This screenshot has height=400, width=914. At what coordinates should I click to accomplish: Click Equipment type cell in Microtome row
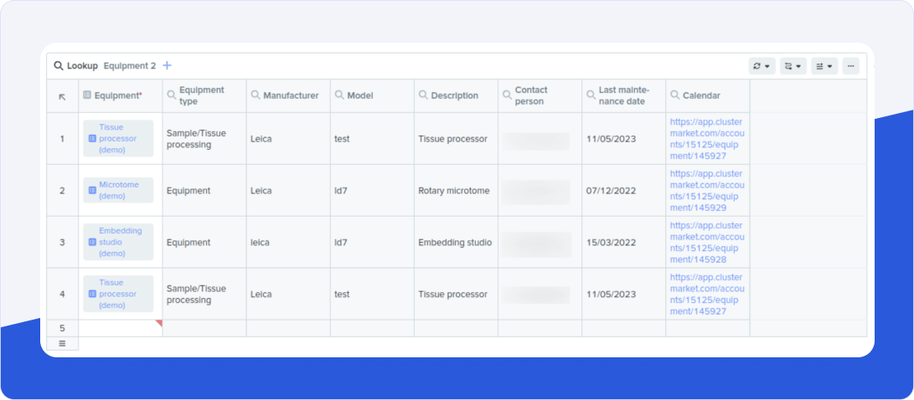[x=204, y=191]
